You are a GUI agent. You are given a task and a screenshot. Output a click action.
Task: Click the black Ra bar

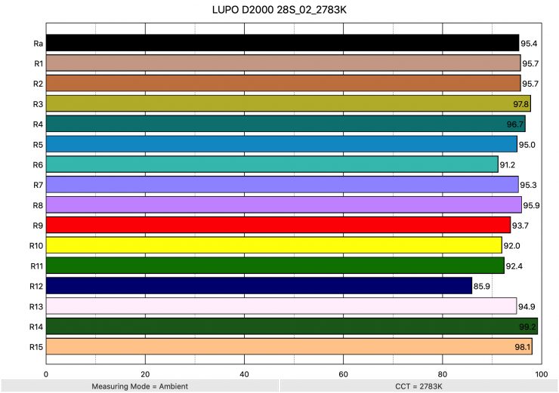(283, 42)
